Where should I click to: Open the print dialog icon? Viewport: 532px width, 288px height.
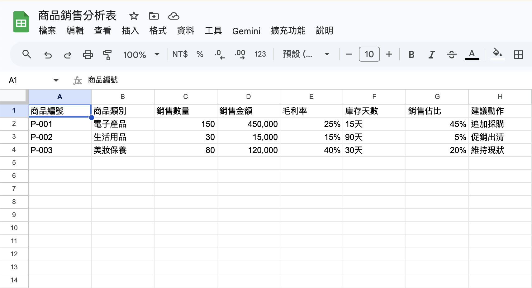pos(88,54)
